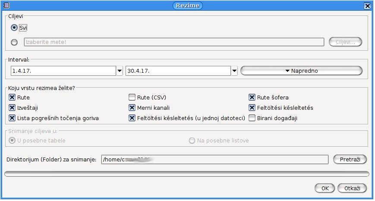Disable Lista pogrešnih točenja goriva checkbox
Viewport: 375px width, 201px height.
[x=12, y=118]
